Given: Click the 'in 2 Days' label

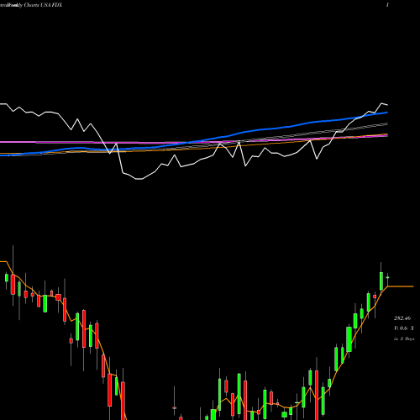Looking at the screenshot, I should (404, 339).
